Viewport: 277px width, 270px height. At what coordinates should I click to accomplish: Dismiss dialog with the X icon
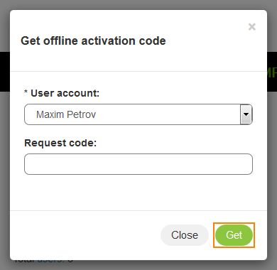point(252,27)
